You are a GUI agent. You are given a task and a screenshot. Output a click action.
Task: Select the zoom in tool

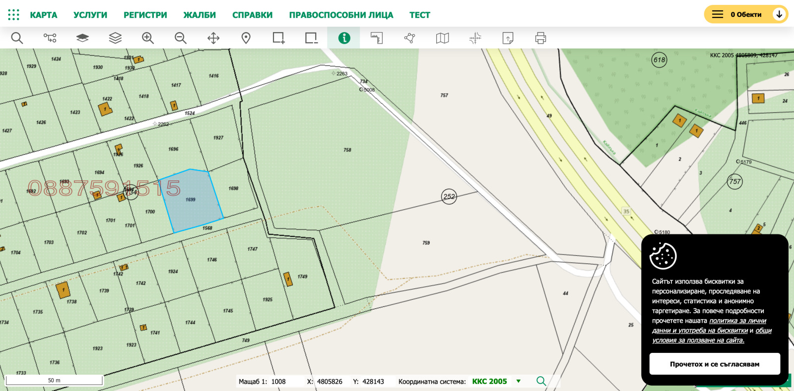148,38
